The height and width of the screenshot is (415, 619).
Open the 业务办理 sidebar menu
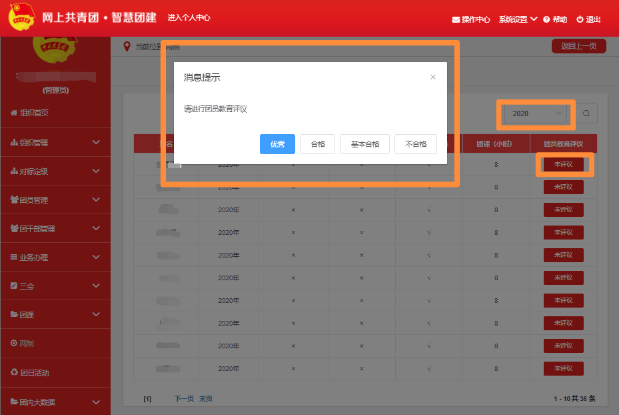click(x=55, y=257)
